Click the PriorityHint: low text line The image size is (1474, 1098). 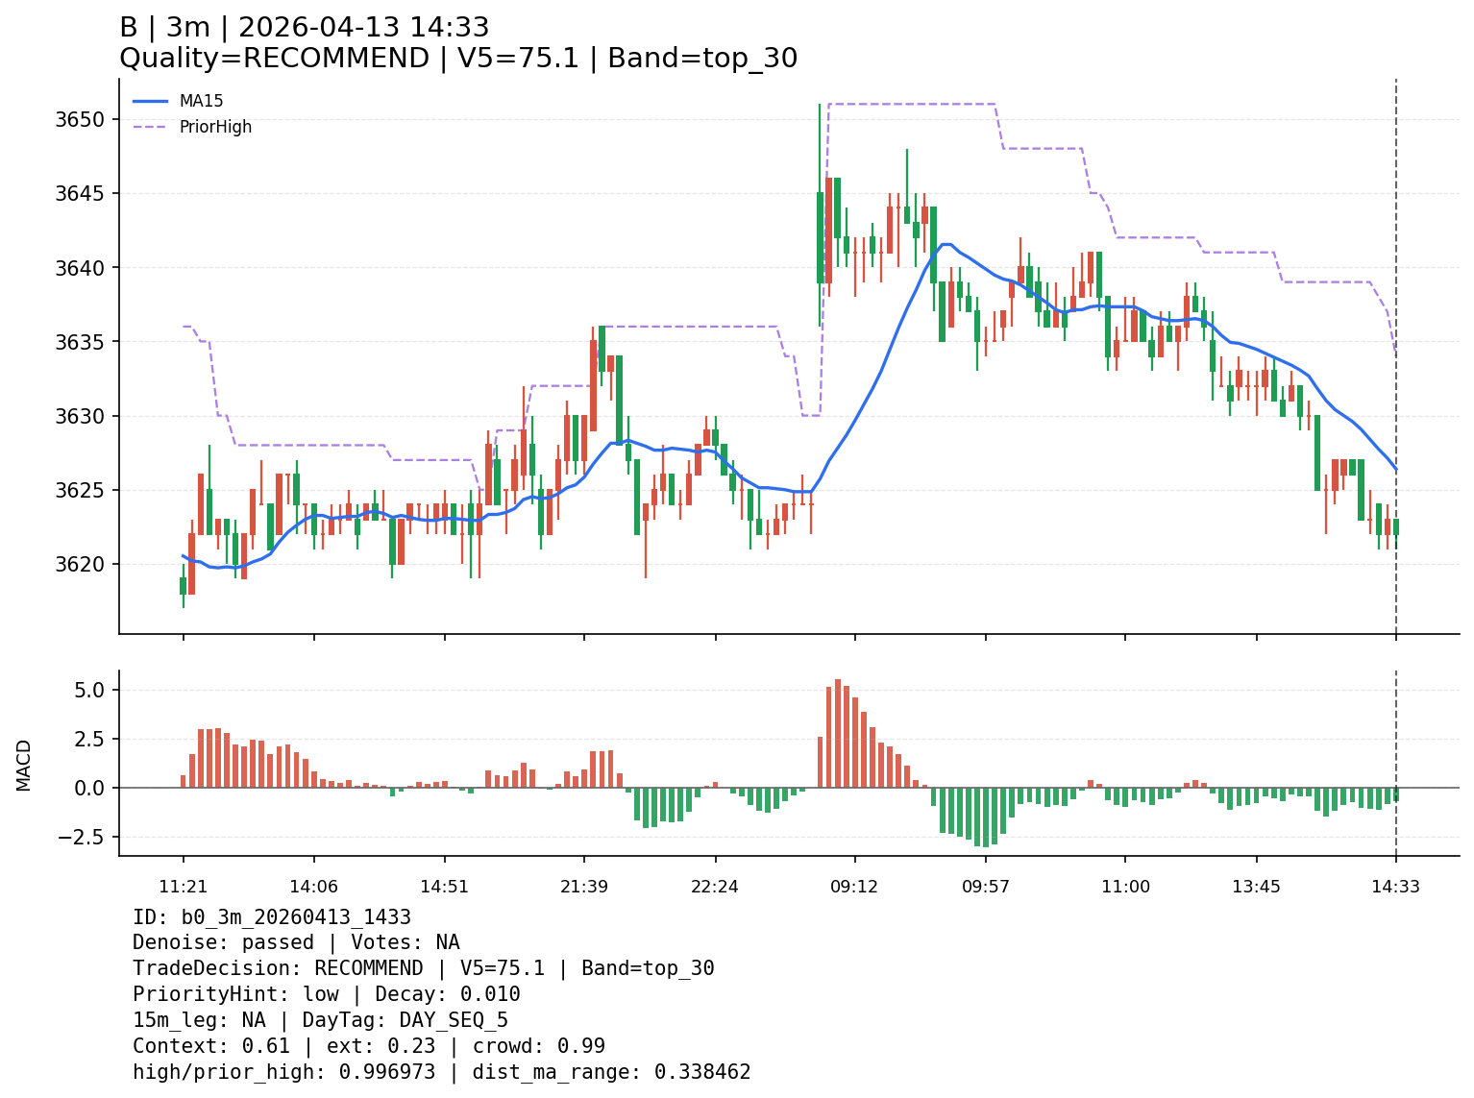[x=326, y=994]
